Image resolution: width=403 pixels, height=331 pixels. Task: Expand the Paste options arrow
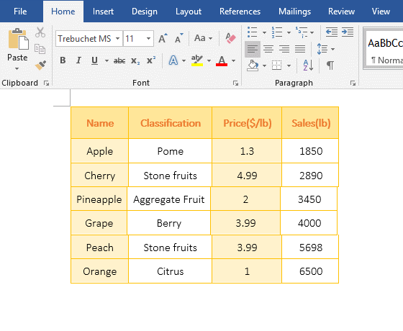(x=17, y=68)
